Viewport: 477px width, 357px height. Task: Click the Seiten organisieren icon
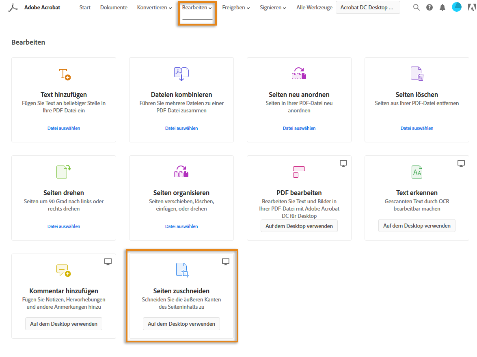[181, 172]
